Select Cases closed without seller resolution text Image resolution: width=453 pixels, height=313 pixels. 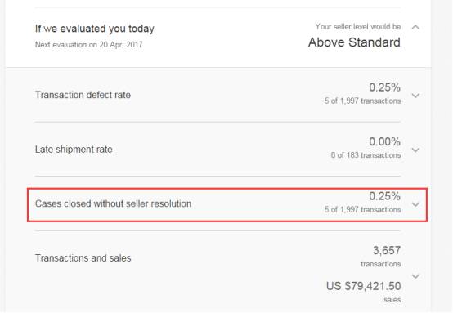(x=113, y=203)
